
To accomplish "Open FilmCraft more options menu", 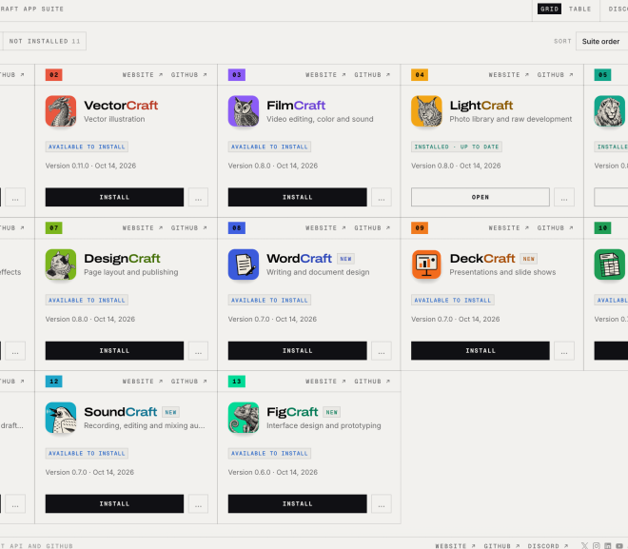I will pyautogui.click(x=382, y=197).
